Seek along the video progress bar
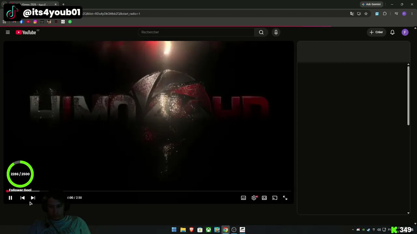 [x=149, y=191]
